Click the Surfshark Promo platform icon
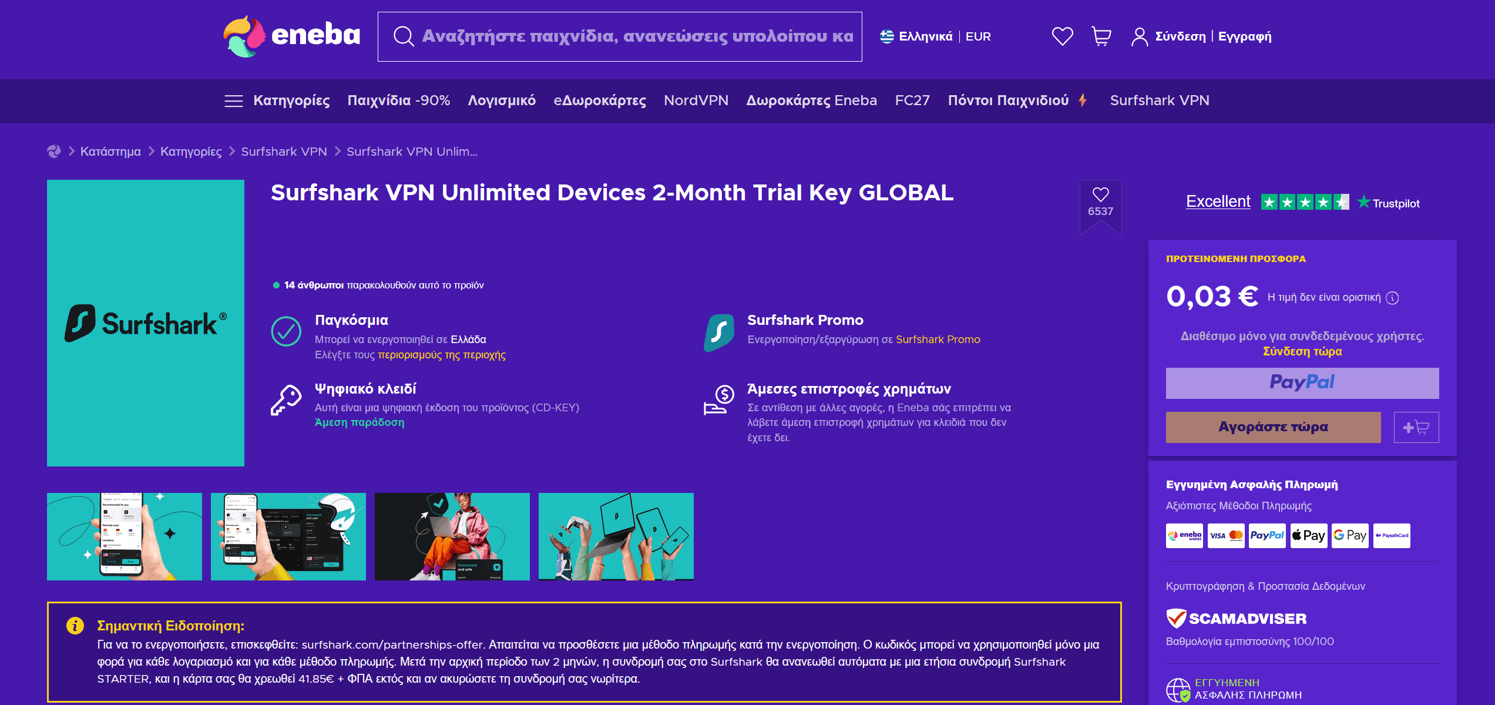This screenshot has width=1495, height=705. pos(719,333)
